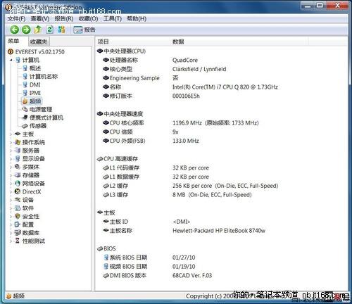The width and height of the screenshot is (352, 304).
Task: Click the 软件 tree node icon
Action: pyautogui.click(x=18, y=208)
